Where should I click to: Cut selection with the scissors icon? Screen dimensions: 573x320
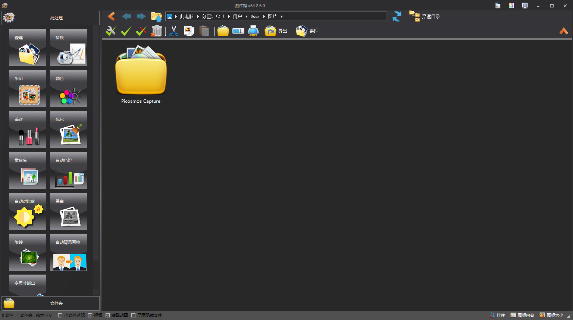point(174,31)
